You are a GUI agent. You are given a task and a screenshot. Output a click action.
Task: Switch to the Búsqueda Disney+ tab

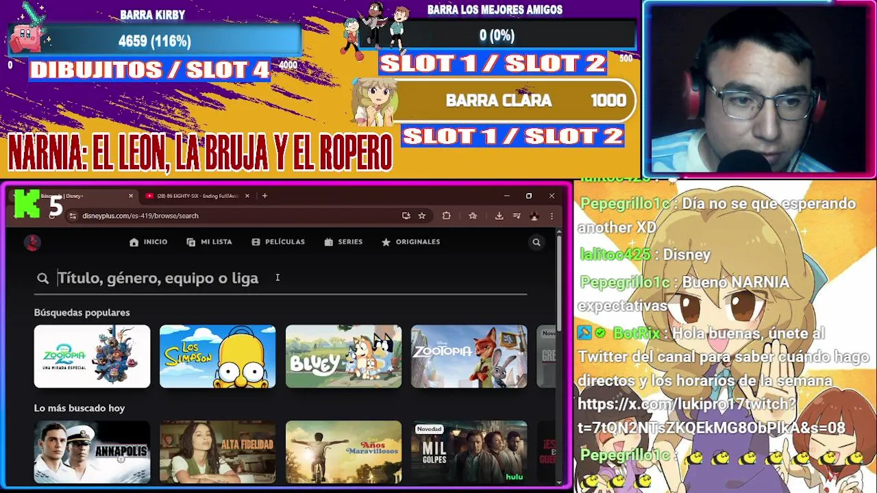click(75, 196)
